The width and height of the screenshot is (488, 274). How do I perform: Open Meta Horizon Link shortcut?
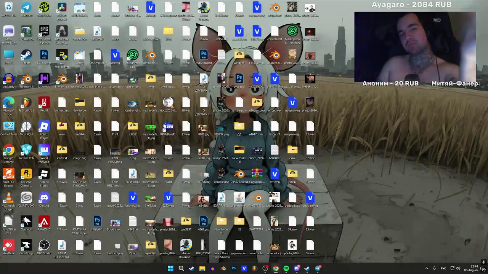[x=8, y=35]
